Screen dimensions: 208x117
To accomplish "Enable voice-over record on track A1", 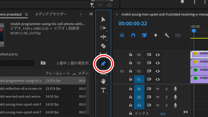I will pyautogui.click(x=175, y=89).
